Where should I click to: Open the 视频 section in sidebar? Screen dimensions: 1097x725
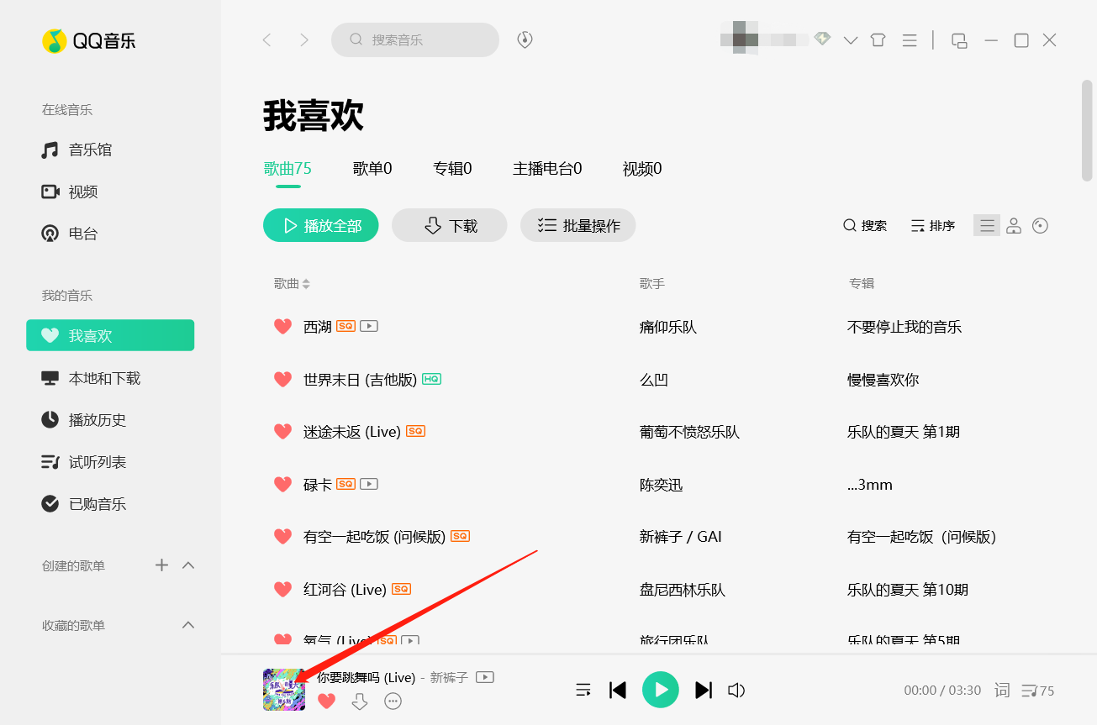click(84, 192)
